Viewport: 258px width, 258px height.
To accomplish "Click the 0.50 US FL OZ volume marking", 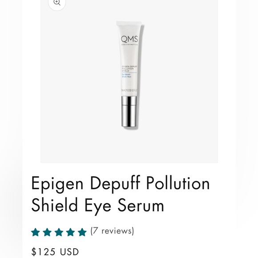I will click(129, 90).
